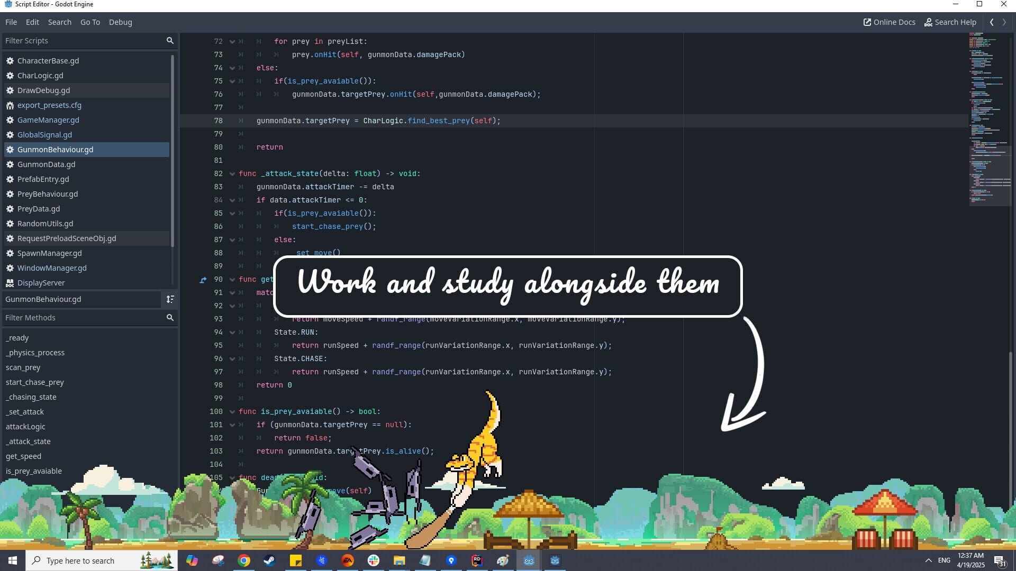Click the export_presets.cfg file icon
The image size is (1016, 571).
click(x=10, y=105)
